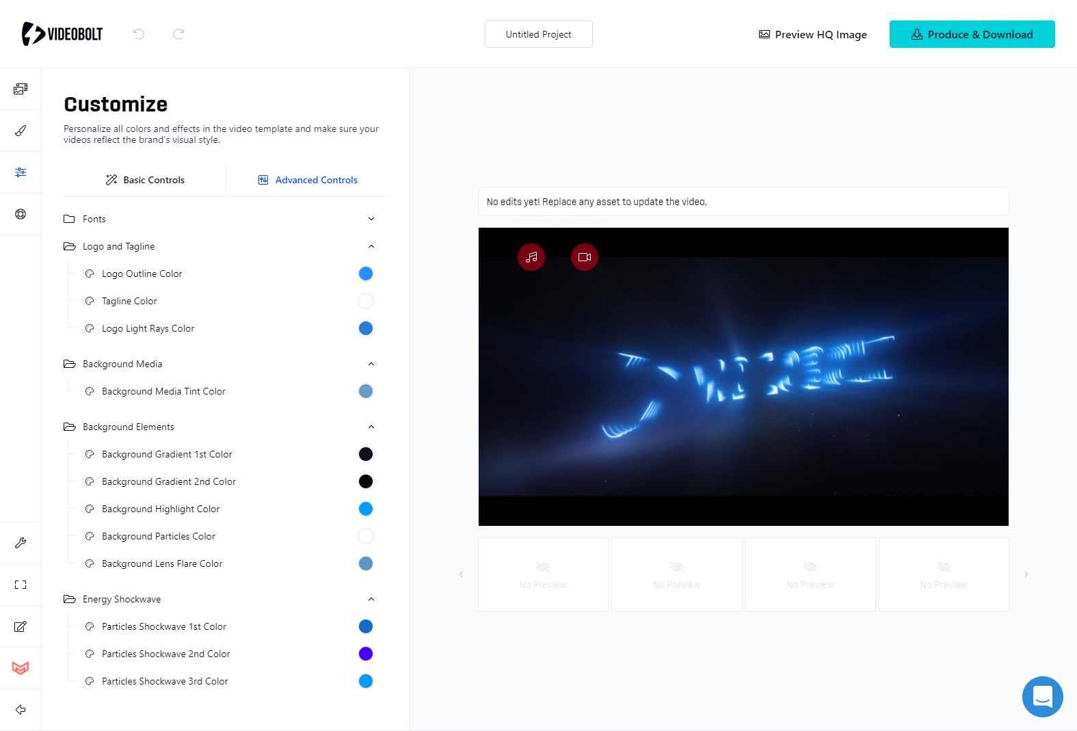Viewport: 1077px width, 731px height.
Task: Click the palette icon beside Logo Outline Color
Action: pyautogui.click(x=90, y=274)
